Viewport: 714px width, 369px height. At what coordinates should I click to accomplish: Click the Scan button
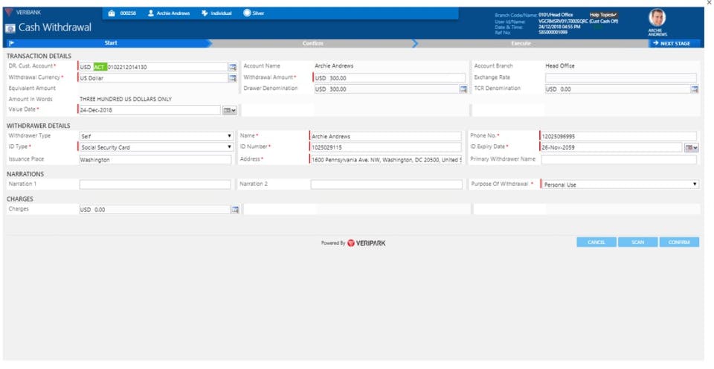(637, 243)
